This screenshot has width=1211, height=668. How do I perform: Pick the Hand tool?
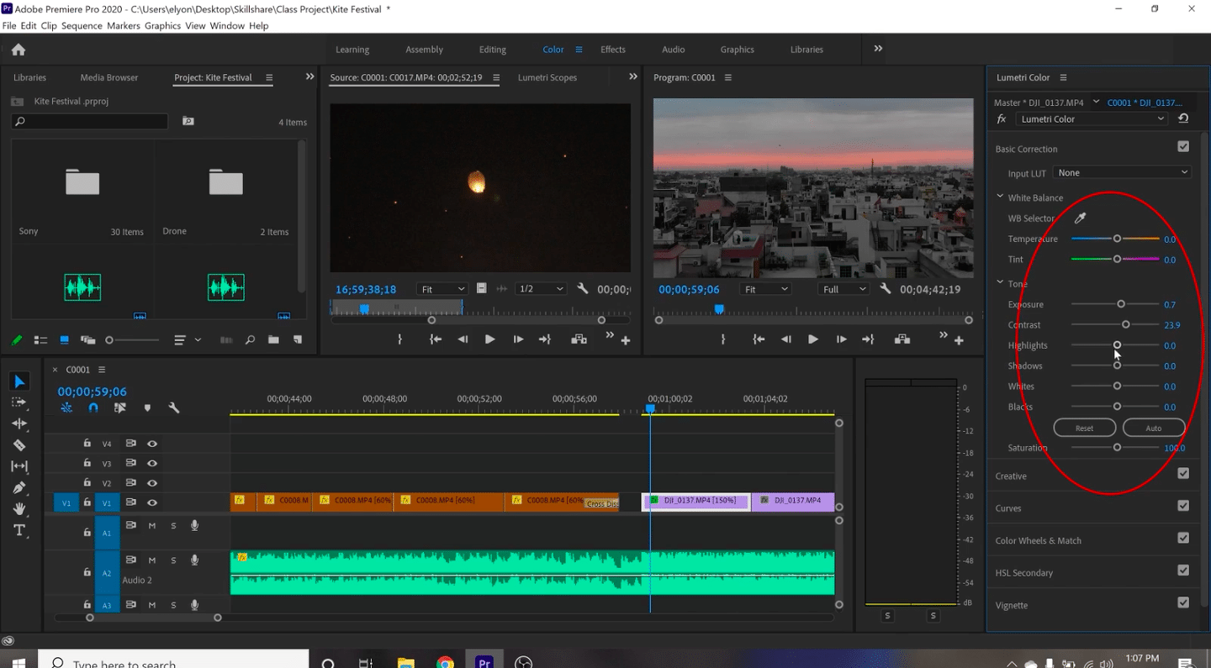point(19,509)
